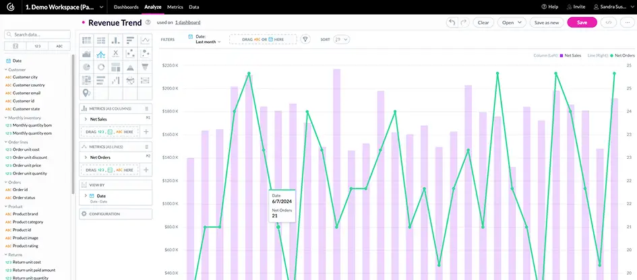637x280 pixels.
Task: Expand the Net Sales metric item
Action: (86, 119)
